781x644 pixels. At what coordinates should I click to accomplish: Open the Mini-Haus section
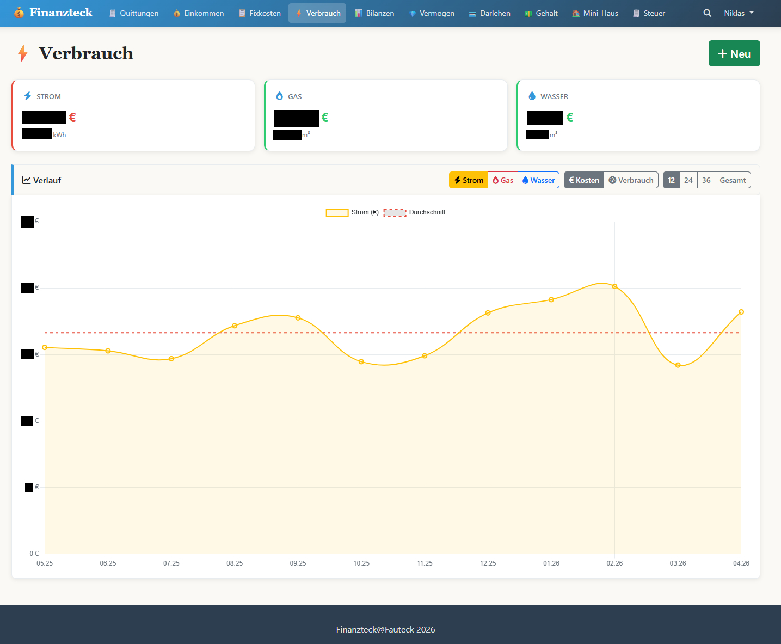click(x=595, y=13)
